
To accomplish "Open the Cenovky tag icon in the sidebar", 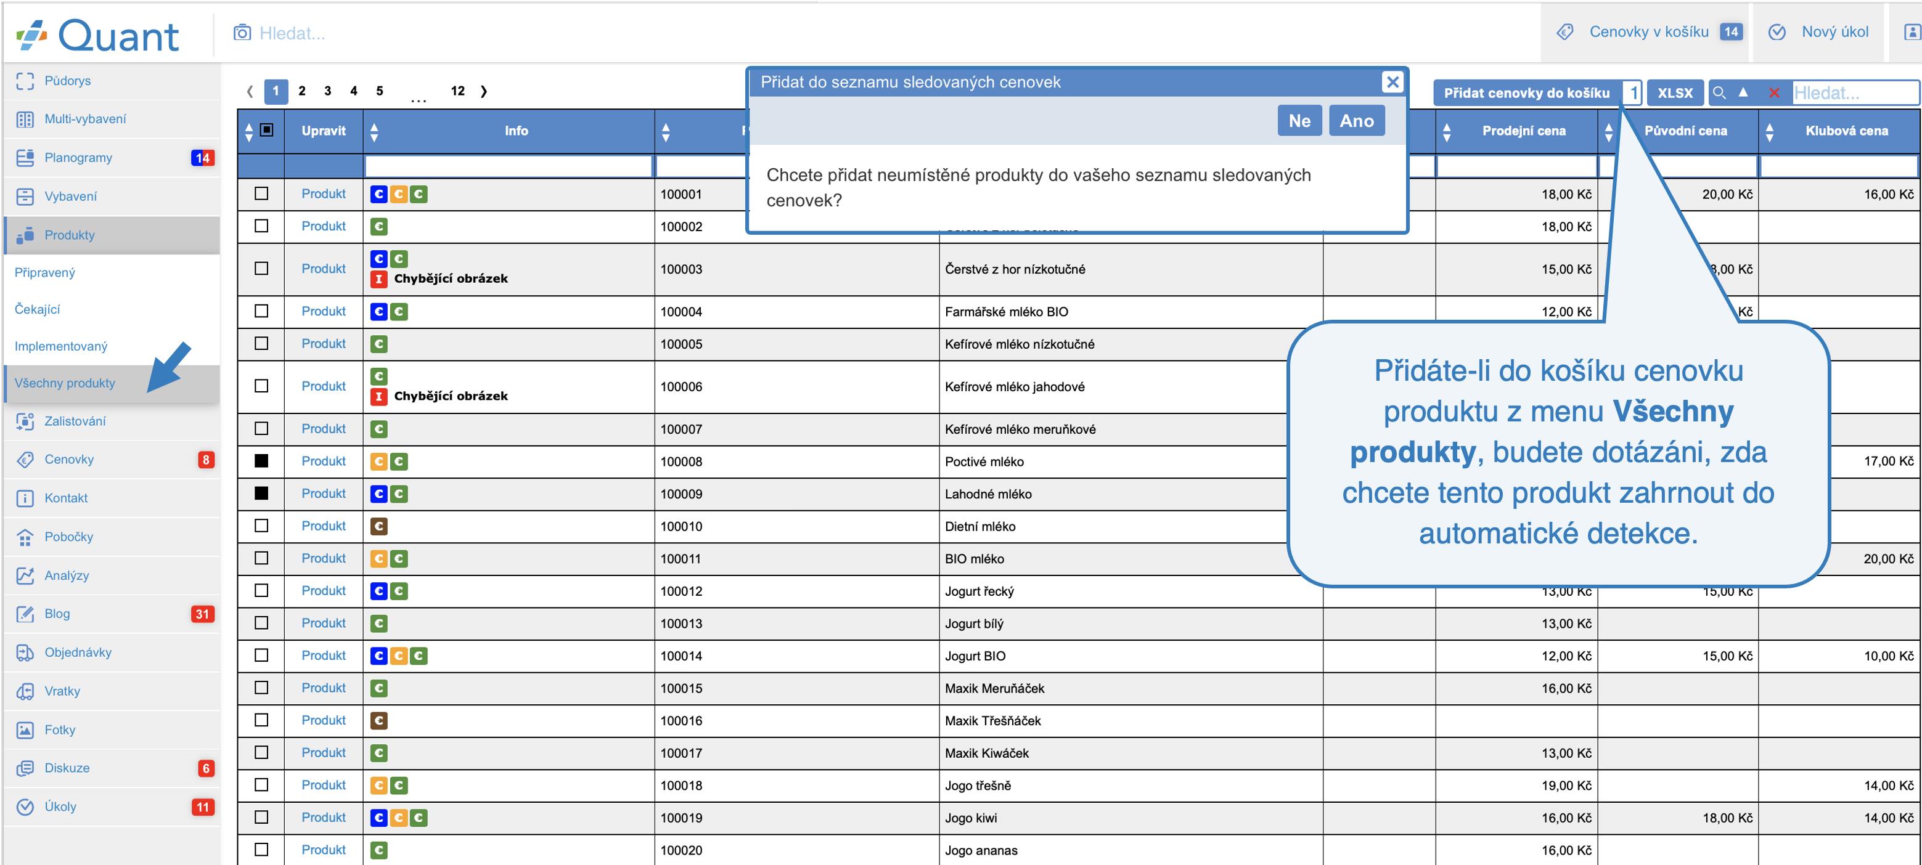I will click(25, 460).
